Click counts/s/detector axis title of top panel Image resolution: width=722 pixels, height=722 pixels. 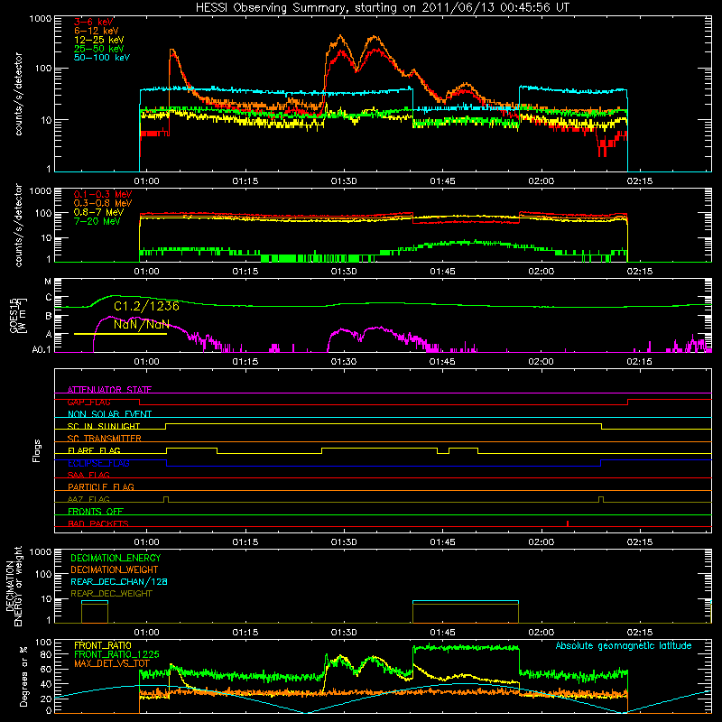tap(18, 94)
